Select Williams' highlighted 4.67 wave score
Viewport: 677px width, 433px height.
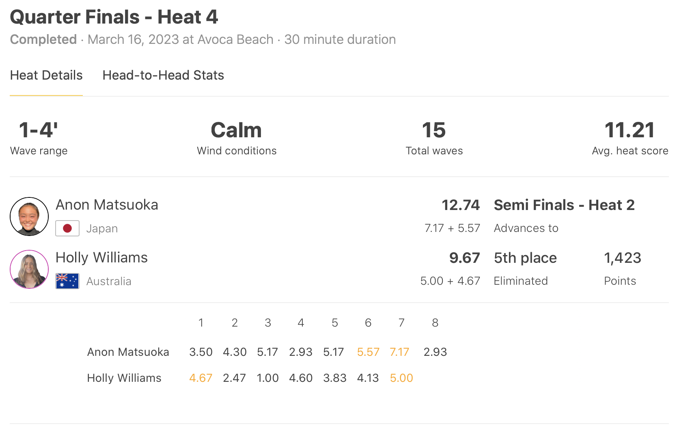click(x=201, y=378)
